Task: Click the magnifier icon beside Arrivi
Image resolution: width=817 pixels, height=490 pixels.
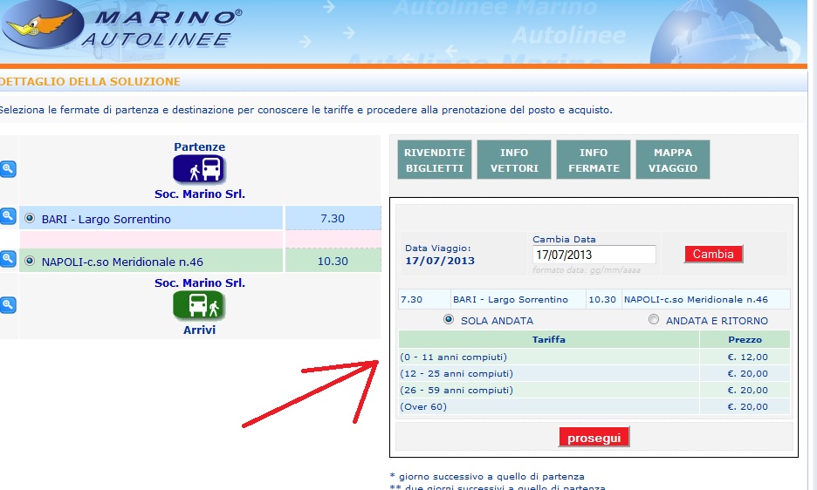Action: pyautogui.click(x=8, y=304)
